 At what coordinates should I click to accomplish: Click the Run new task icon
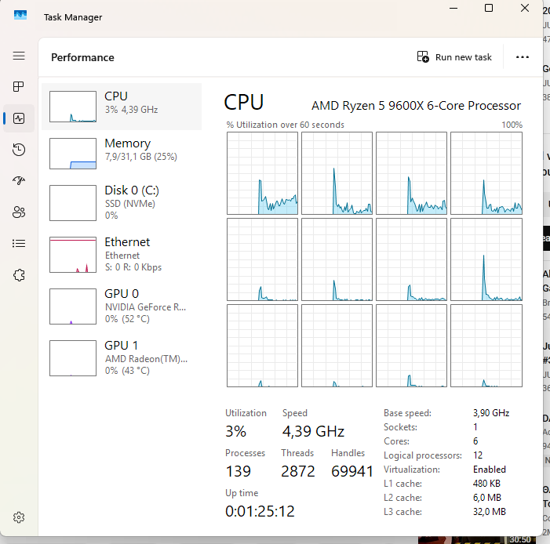pyautogui.click(x=423, y=56)
